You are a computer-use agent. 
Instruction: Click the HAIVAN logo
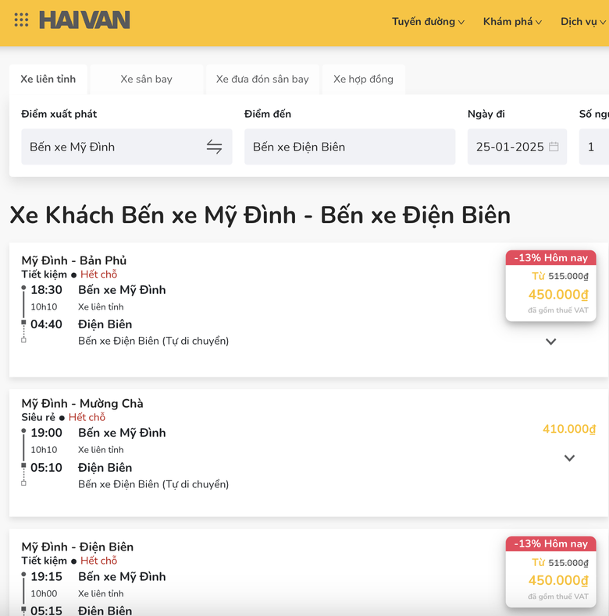tap(84, 20)
